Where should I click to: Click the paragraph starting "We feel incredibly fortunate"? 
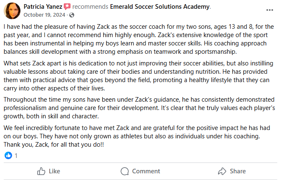point(137,136)
